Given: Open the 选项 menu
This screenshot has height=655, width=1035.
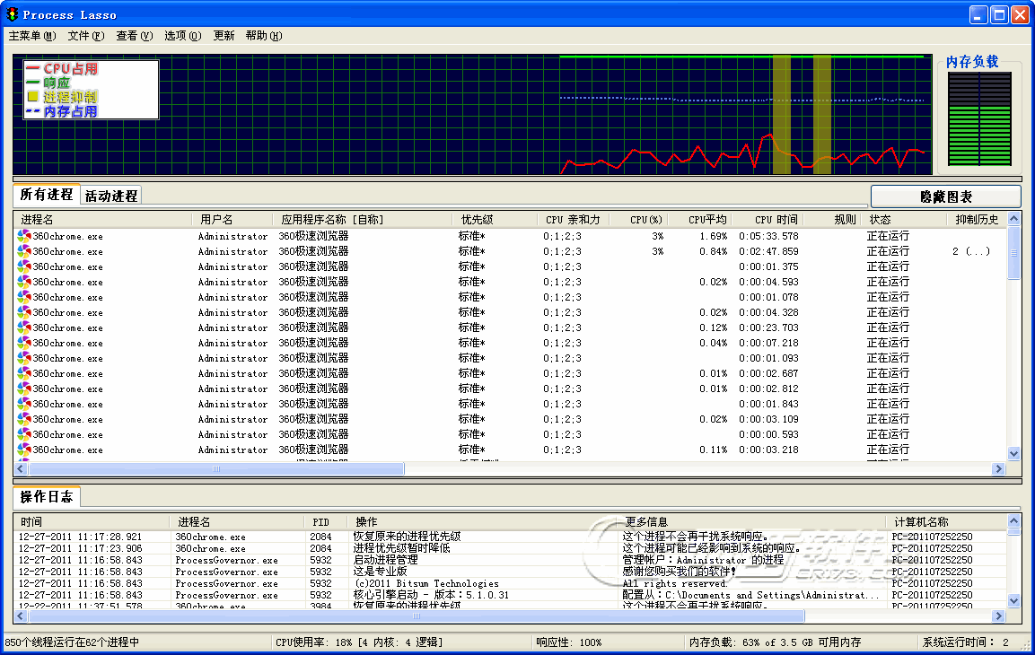Looking at the screenshot, I should tap(182, 36).
